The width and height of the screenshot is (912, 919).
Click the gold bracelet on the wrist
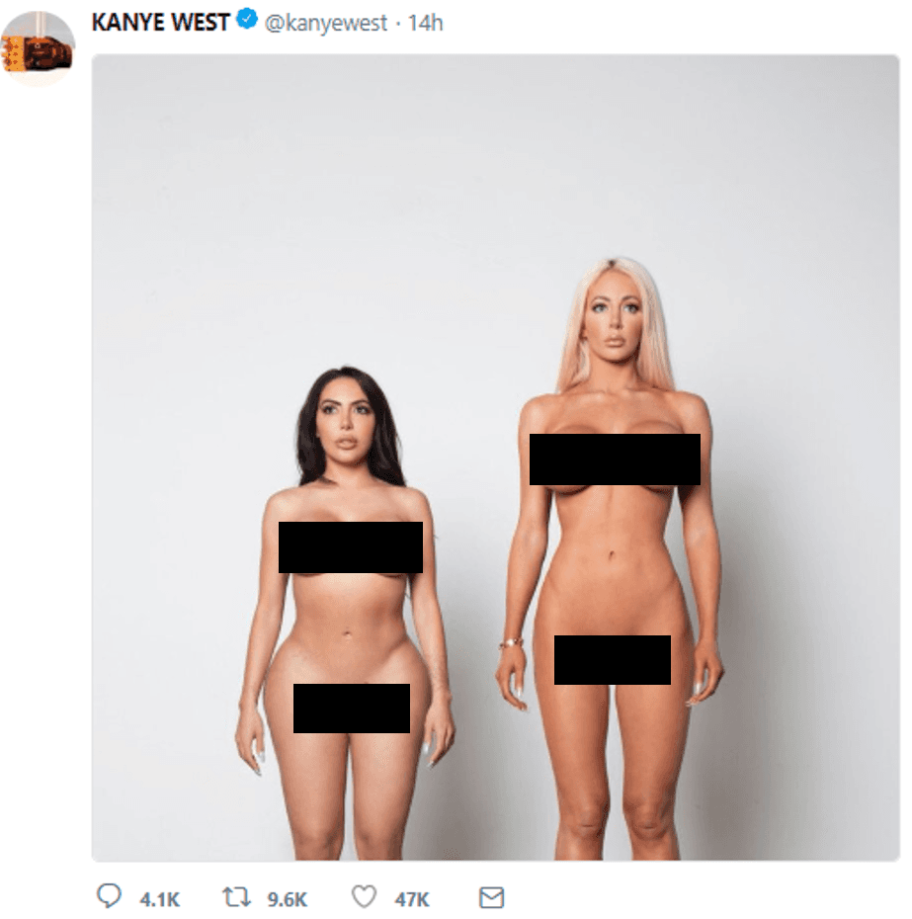tap(511, 643)
